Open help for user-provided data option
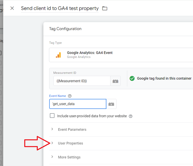 (131, 116)
